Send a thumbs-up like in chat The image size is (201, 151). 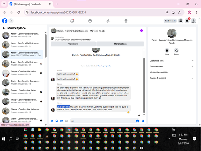pyautogui.click(x=143, y=121)
